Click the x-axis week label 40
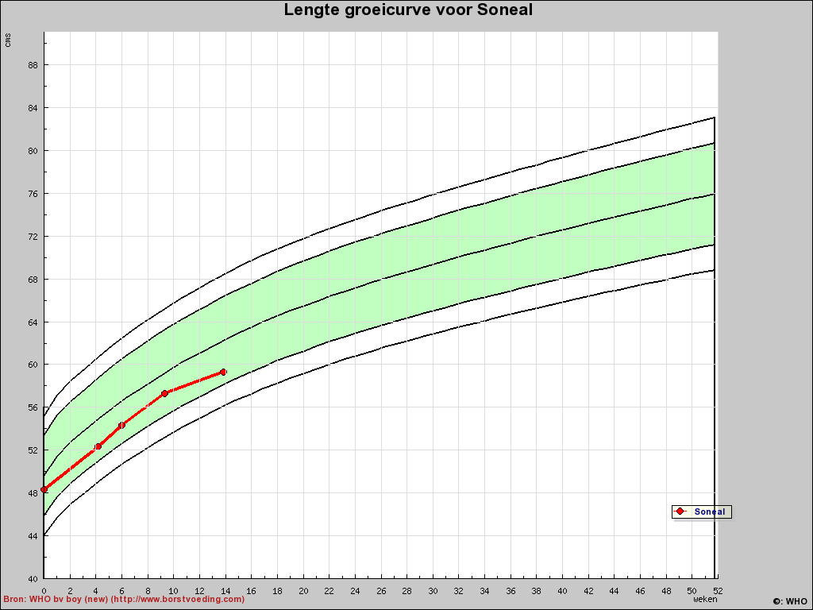The image size is (813, 610). pyautogui.click(x=563, y=591)
